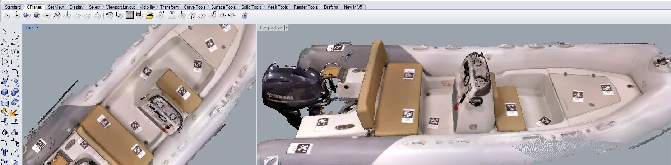Set CPlane World Top (downward arrow icon)

coord(182,15)
